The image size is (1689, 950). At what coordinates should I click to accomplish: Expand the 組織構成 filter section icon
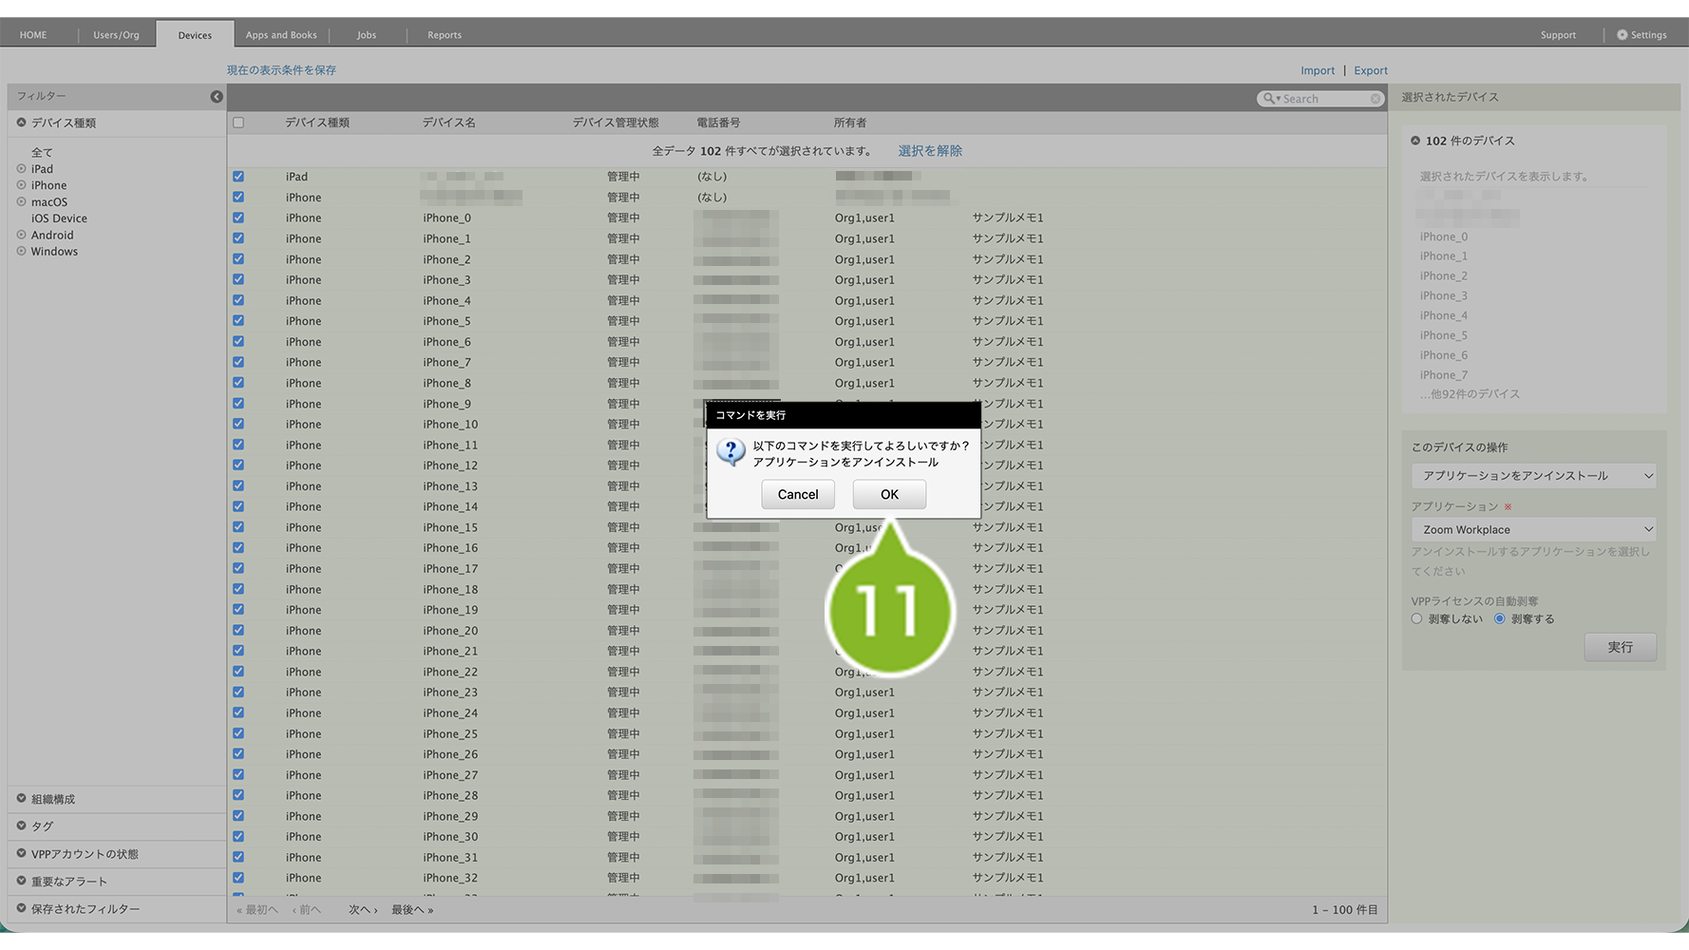click(x=21, y=799)
